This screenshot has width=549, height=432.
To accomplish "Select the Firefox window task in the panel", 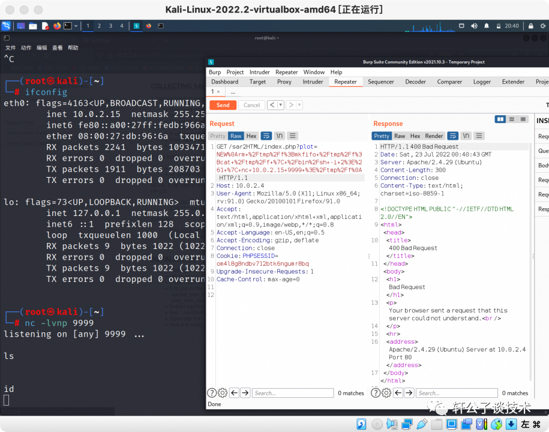I will [149, 26].
